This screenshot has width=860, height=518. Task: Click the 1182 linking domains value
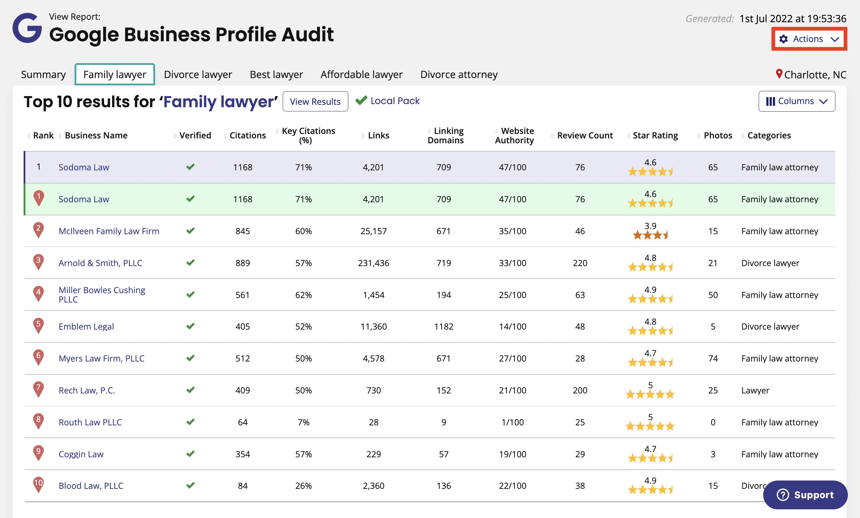(x=444, y=326)
